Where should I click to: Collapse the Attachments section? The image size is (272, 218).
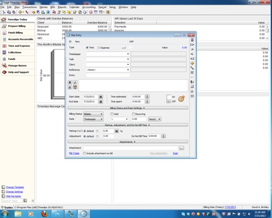point(128,142)
